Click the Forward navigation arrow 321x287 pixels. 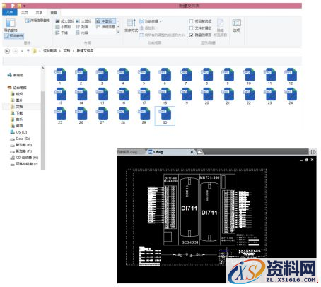click(16, 51)
